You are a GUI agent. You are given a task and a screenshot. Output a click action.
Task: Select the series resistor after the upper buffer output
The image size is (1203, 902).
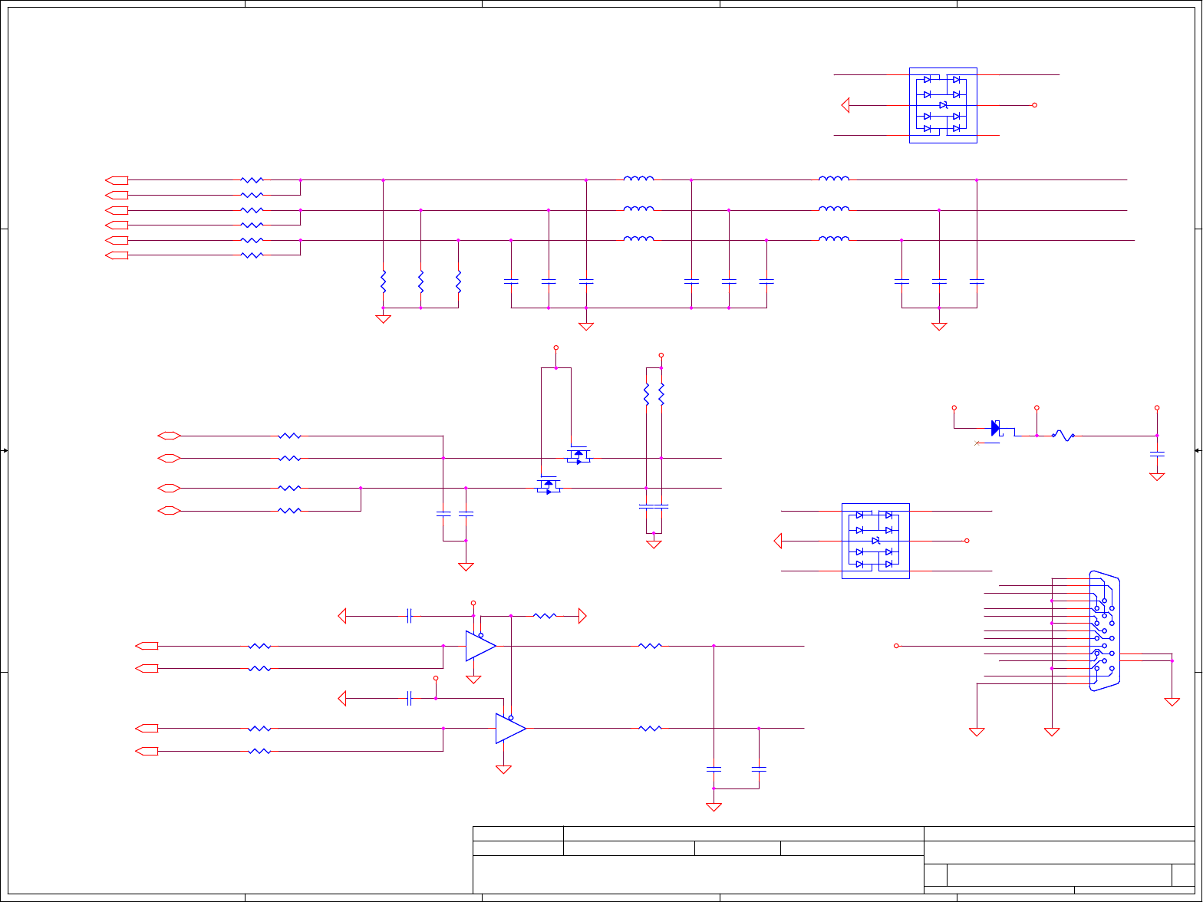650,646
